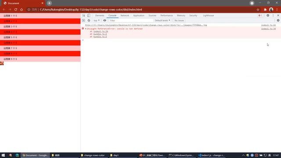
Task: Open the Extensions puzzle menu
Action: pyautogui.click(x=265, y=10)
